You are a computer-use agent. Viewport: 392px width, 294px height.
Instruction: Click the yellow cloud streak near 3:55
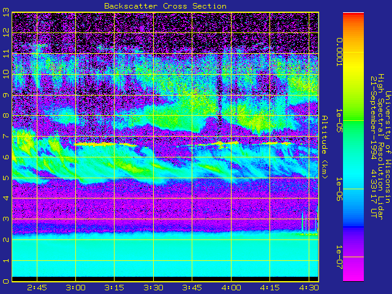coord(220,143)
